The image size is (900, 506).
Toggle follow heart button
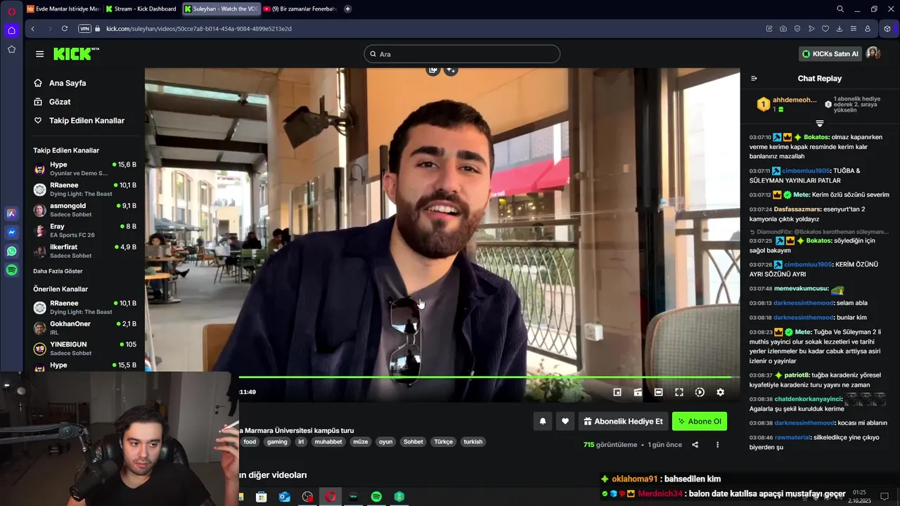[565, 422]
